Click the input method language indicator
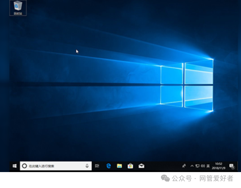241x188 pixels. tap(208, 166)
